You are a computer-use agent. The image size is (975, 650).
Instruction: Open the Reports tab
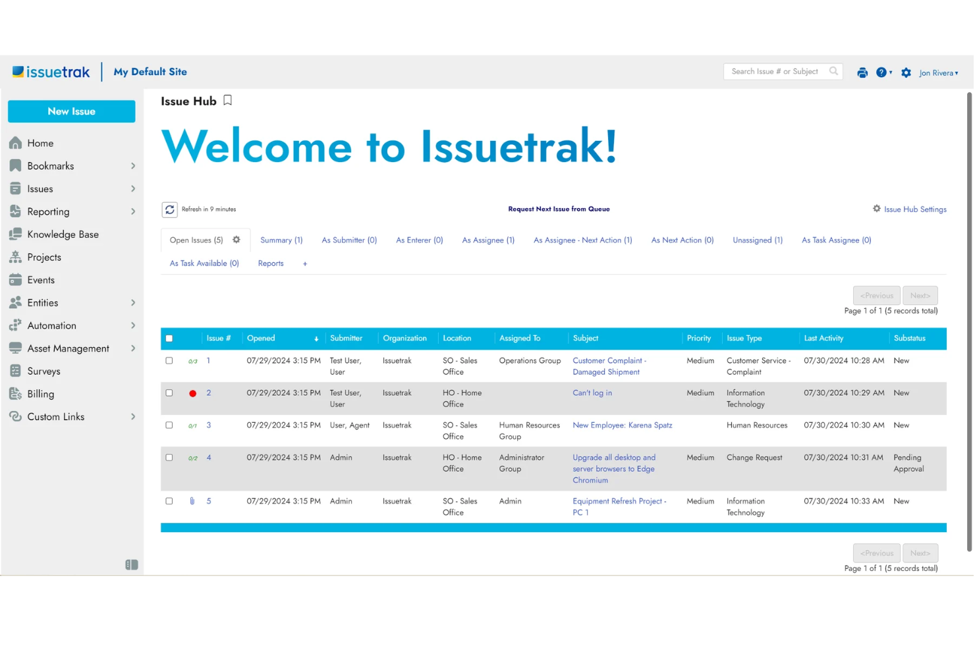coord(270,263)
